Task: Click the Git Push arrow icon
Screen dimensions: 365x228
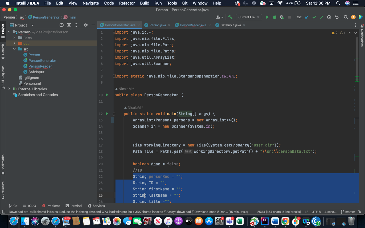Action: [322, 17]
